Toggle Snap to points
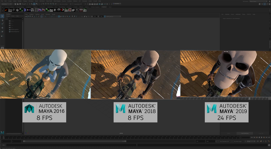271x149 pixels. point(48,4)
